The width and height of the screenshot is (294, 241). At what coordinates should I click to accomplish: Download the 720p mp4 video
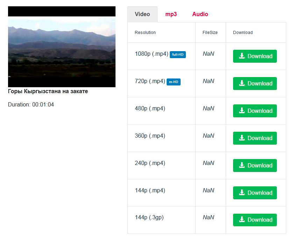pos(255,83)
